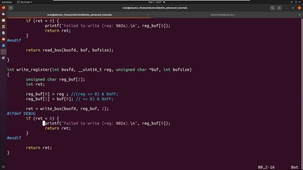Launch Thunderbird mail from the dock

click(x=3, y=14)
